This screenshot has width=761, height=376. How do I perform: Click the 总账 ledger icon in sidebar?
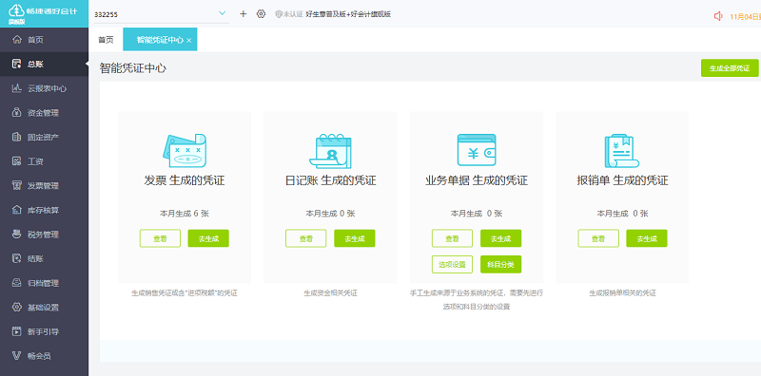pyautogui.click(x=17, y=64)
